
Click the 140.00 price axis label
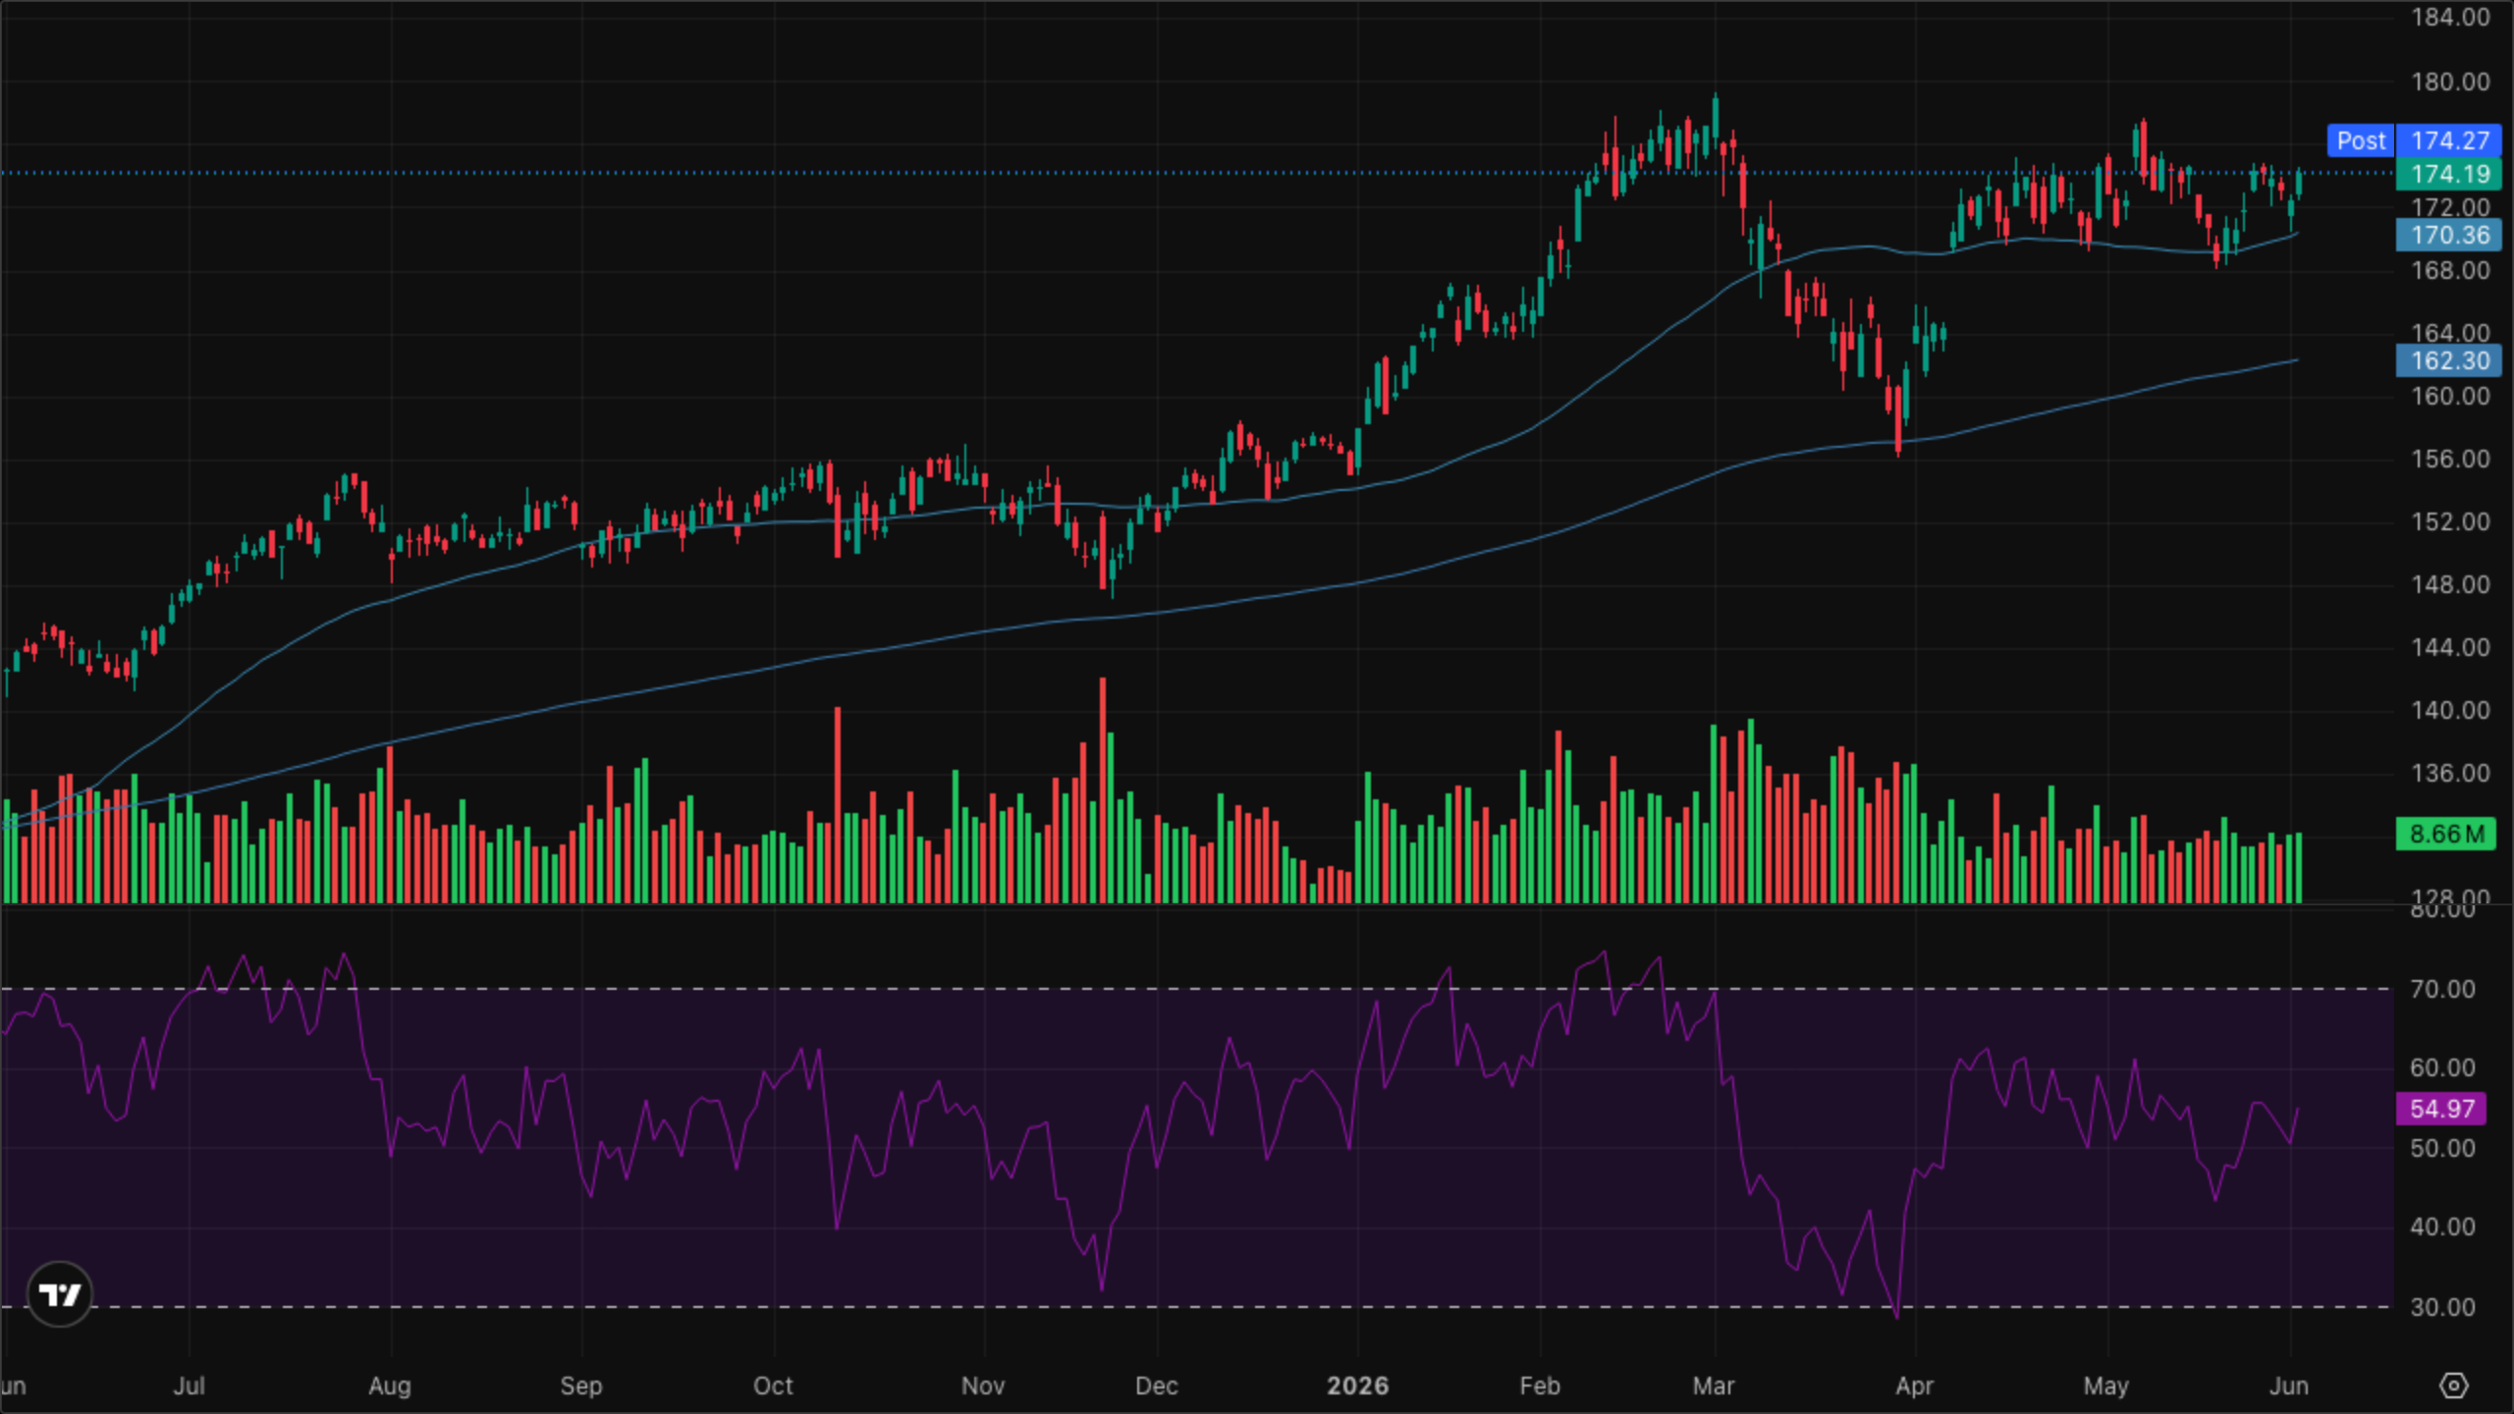[2450, 710]
